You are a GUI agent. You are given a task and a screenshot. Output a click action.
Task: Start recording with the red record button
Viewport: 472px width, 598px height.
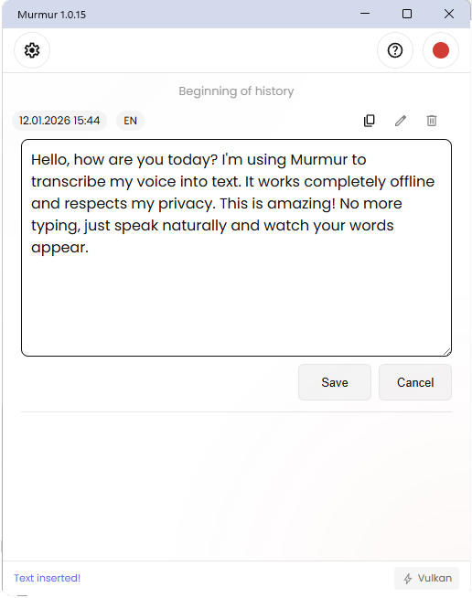click(441, 50)
